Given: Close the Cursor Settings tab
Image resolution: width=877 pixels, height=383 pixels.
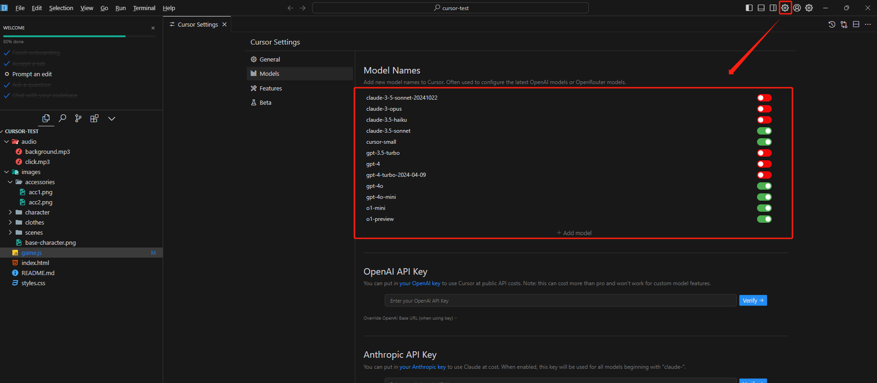Looking at the screenshot, I should point(224,24).
